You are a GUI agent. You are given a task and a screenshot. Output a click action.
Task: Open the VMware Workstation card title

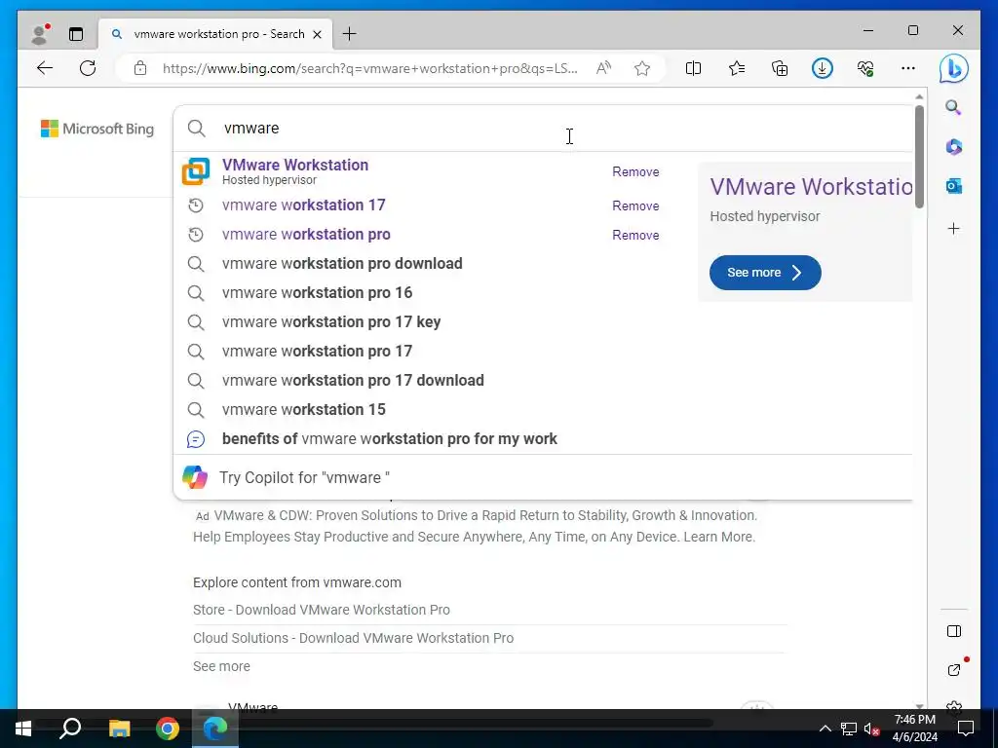(811, 186)
